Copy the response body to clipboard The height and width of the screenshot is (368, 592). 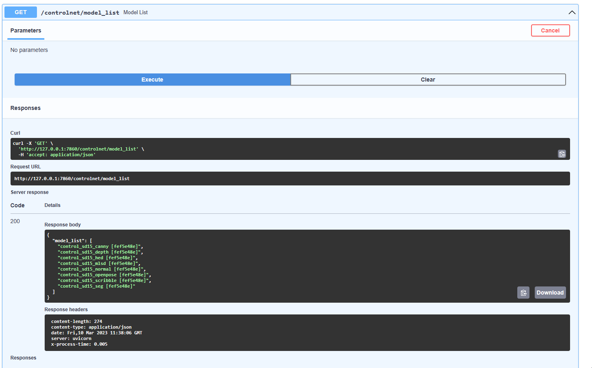pos(523,292)
